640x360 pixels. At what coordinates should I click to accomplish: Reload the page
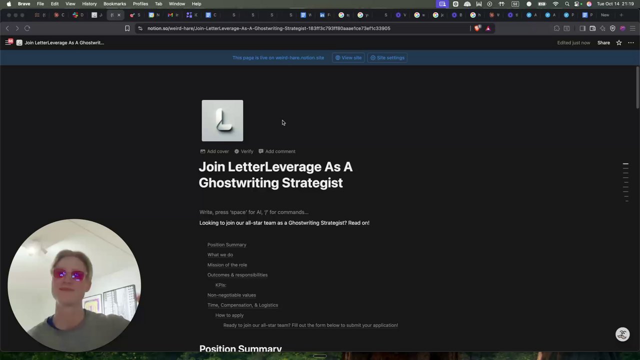coord(27,28)
